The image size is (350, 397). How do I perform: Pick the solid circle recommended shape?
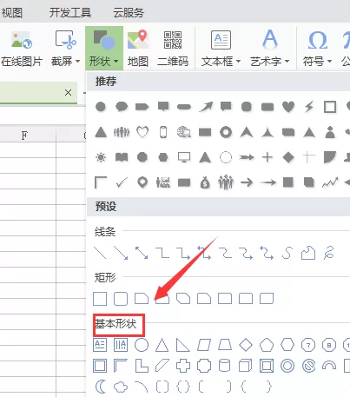point(101,107)
